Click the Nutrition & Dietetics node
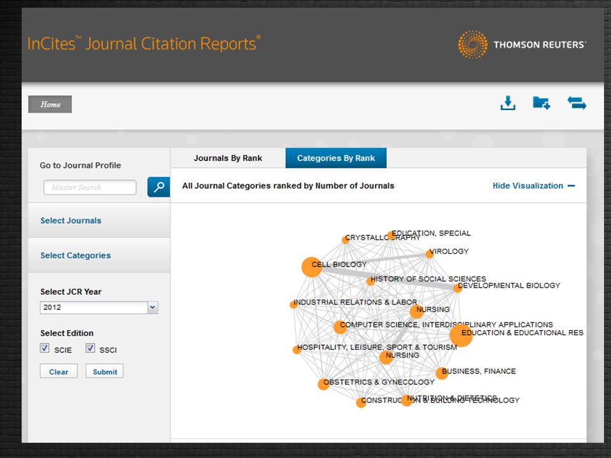 click(407, 400)
